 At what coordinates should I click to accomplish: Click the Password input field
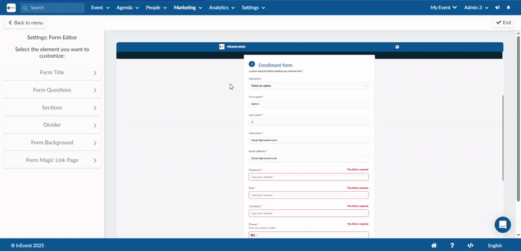pyautogui.click(x=309, y=177)
